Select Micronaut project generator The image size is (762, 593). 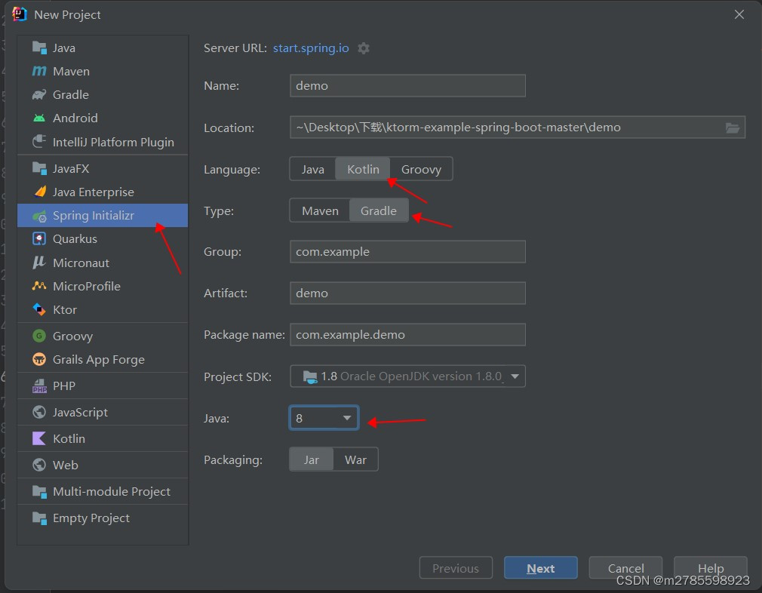pos(102,263)
